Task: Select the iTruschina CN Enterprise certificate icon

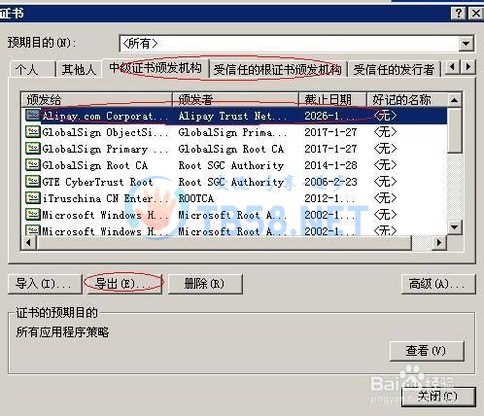Action: [32, 198]
